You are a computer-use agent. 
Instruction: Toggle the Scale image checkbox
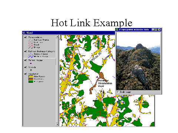(x=118, y=92)
